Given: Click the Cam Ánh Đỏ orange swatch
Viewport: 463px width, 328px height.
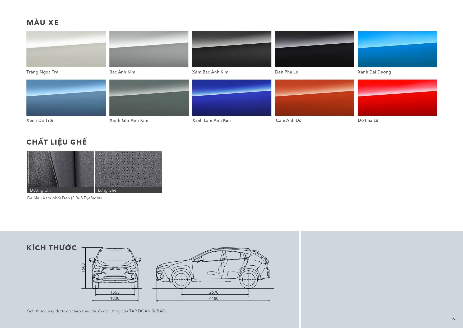Looking at the screenshot, I should [314, 98].
